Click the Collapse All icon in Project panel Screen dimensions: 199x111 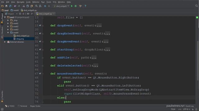[24, 14]
